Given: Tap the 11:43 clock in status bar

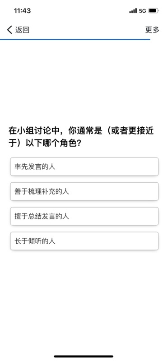Looking at the screenshot, I should pos(23,11).
